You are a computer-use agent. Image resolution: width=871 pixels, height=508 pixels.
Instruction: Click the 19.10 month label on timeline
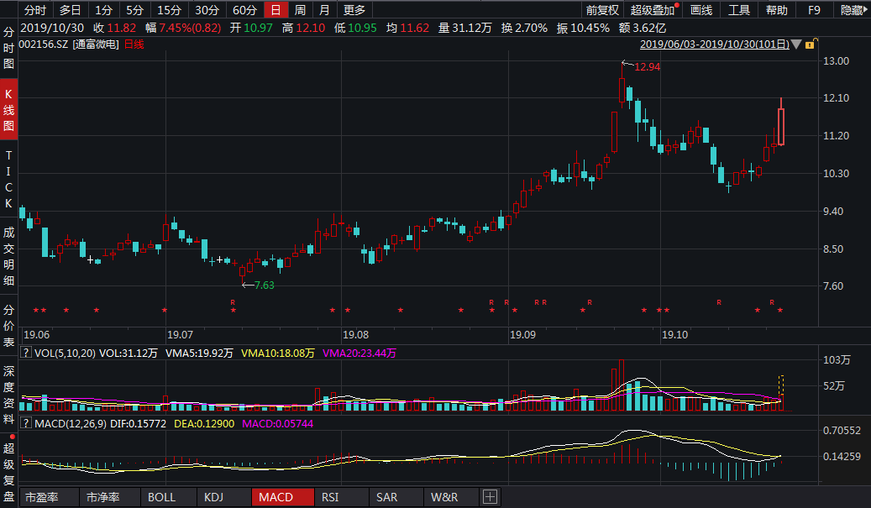pos(675,335)
